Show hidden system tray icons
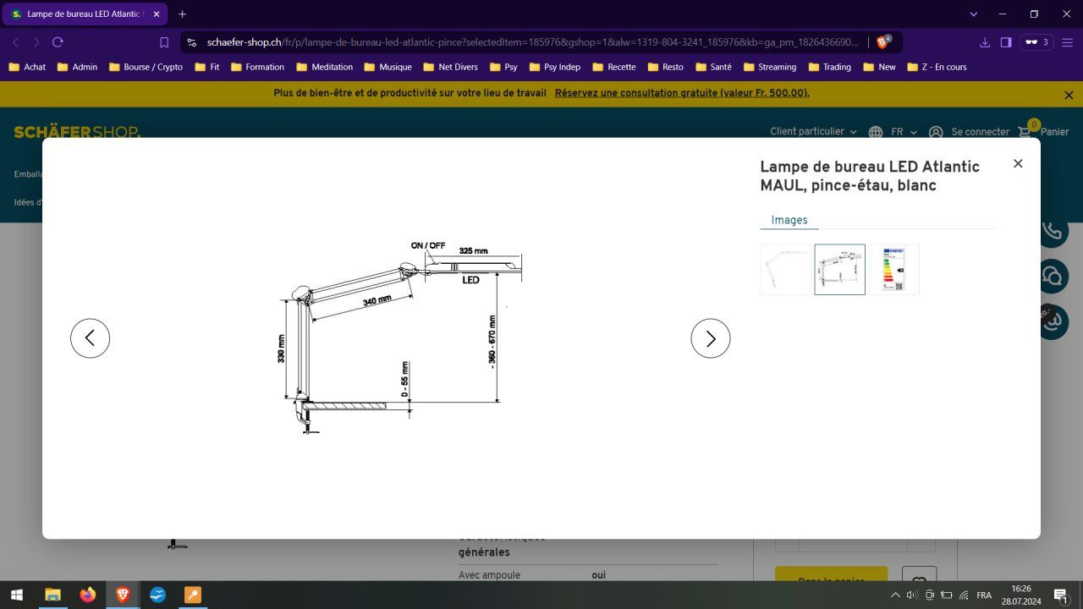 [895, 595]
